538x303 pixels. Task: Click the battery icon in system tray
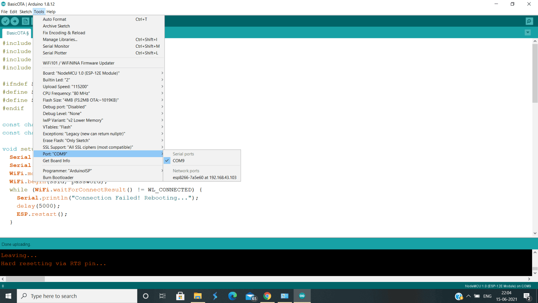(x=477, y=296)
